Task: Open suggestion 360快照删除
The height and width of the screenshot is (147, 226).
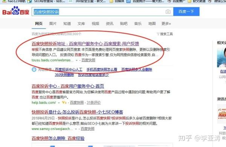Action: coord(64,75)
